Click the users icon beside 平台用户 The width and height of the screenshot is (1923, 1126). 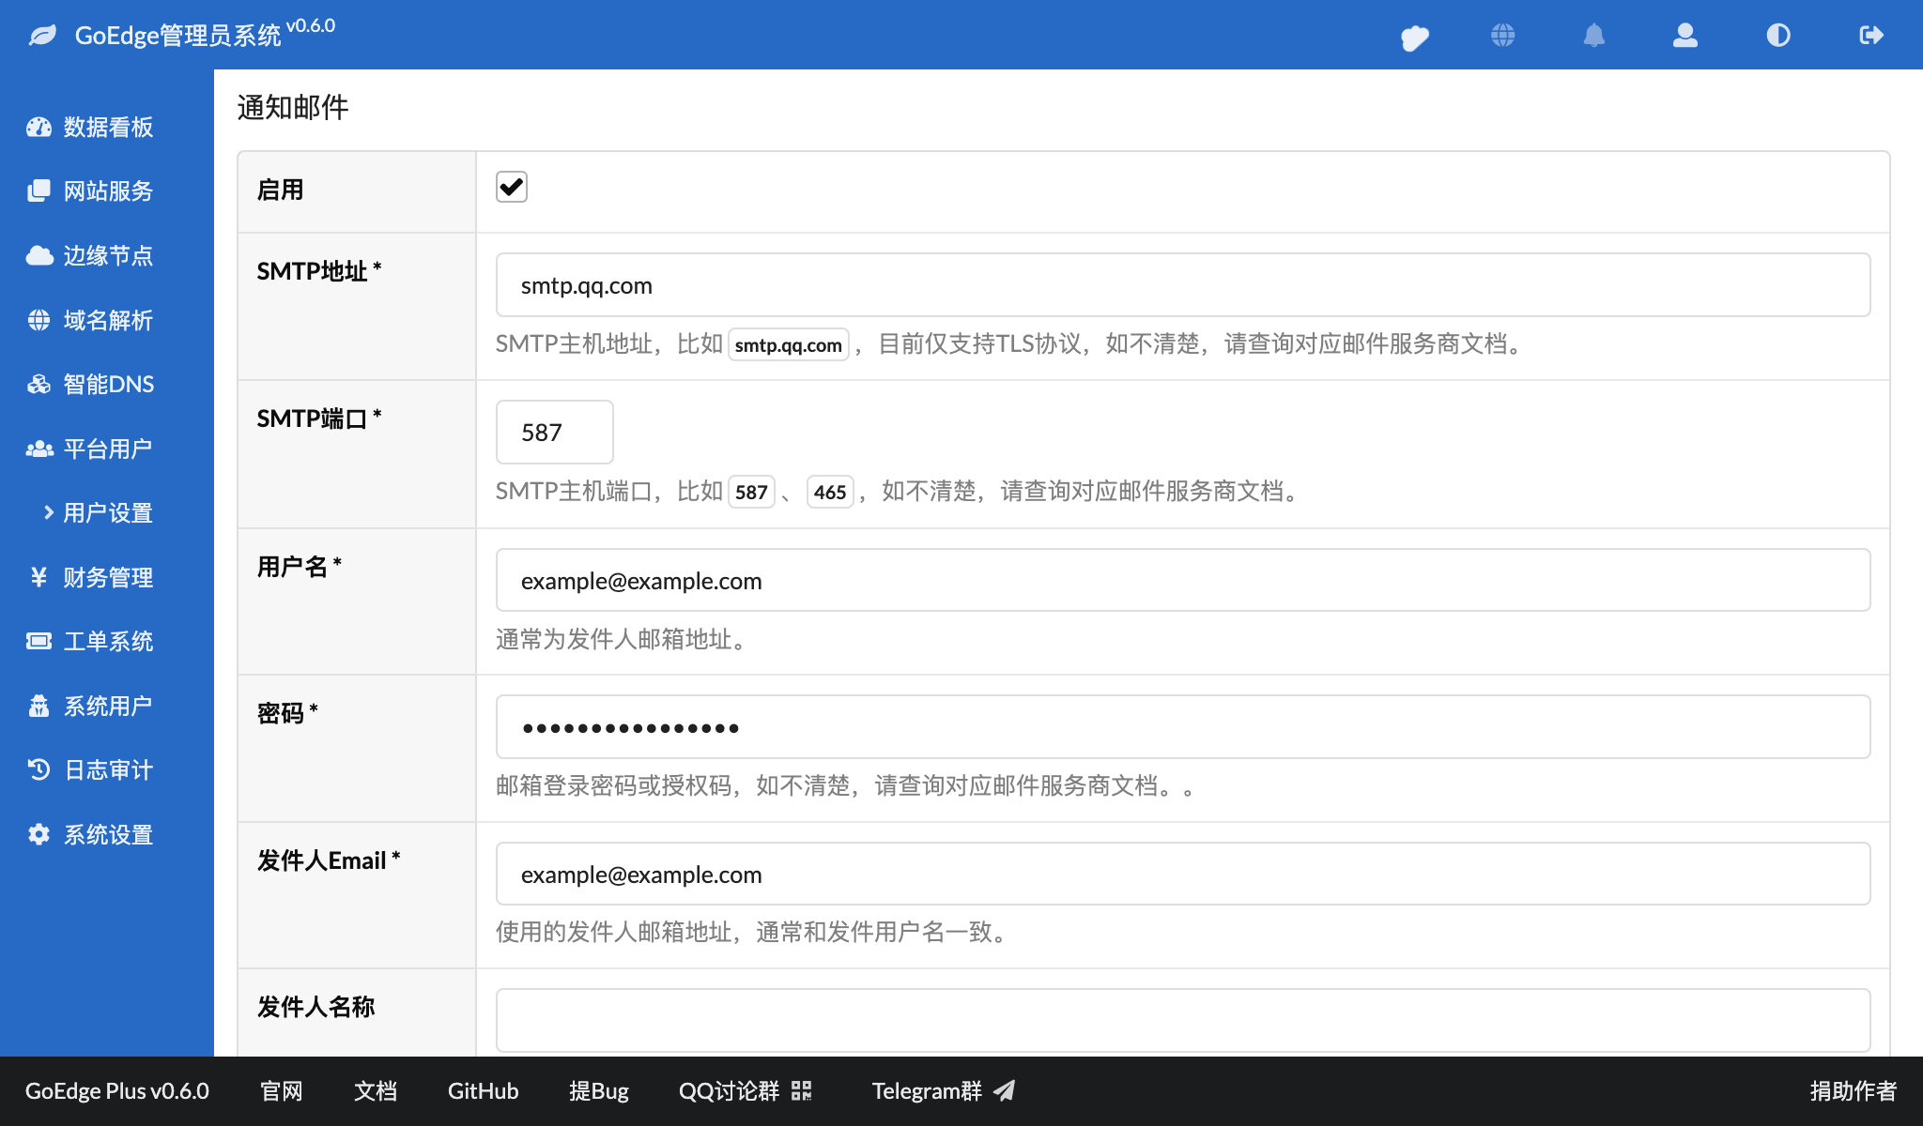pos(38,449)
